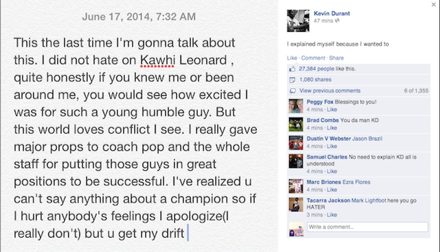
Task: Click the shares icon beside 1,080 shares
Action: coord(292,80)
